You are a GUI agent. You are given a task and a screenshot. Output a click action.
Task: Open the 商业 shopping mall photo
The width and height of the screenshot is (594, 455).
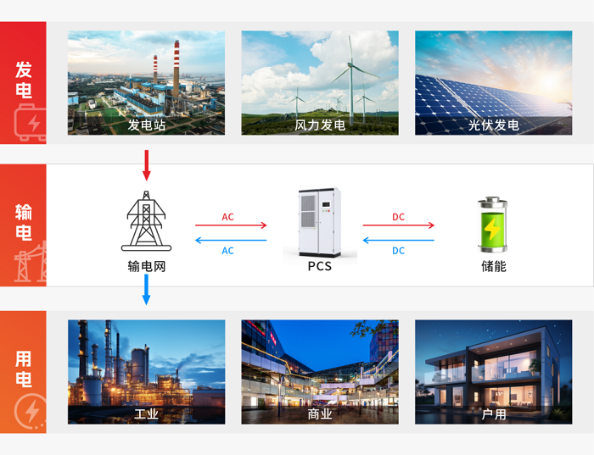point(319,371)
